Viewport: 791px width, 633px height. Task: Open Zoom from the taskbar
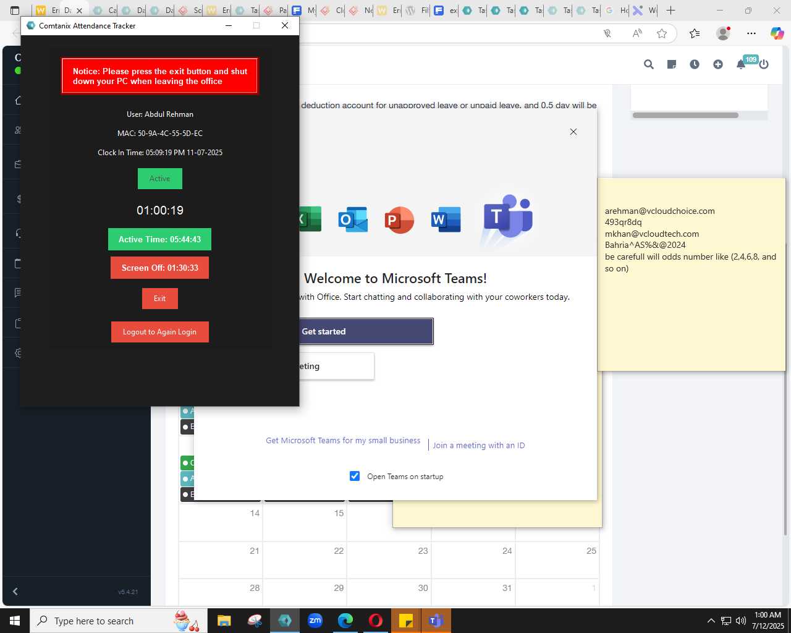pyautogui.click(x=315, y=621)
